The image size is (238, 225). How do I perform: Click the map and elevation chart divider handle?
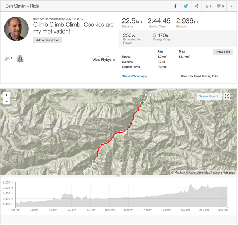click(118, 176)
